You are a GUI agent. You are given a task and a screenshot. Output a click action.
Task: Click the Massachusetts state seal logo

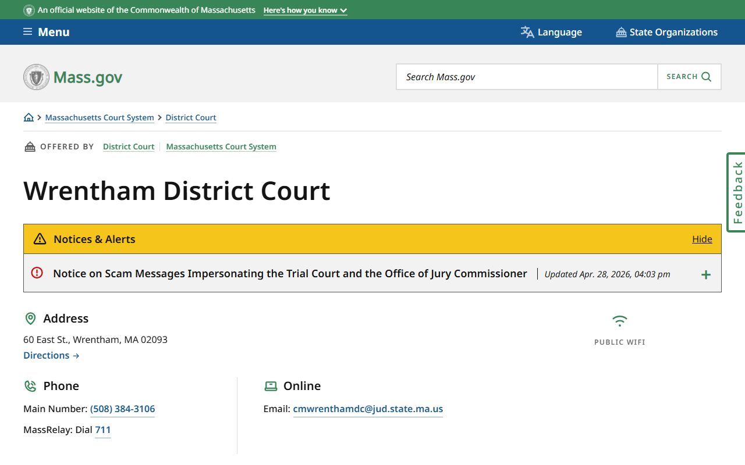36,77
